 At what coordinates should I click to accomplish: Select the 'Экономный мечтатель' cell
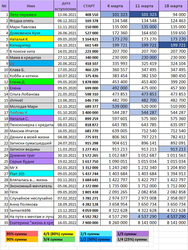click(x=31, y=186)
